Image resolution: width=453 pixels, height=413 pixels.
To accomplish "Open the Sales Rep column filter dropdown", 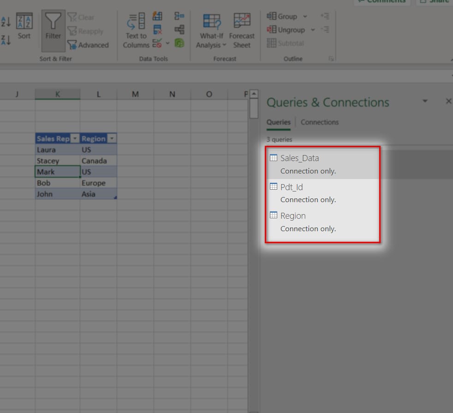I will [x=75, y=139].
